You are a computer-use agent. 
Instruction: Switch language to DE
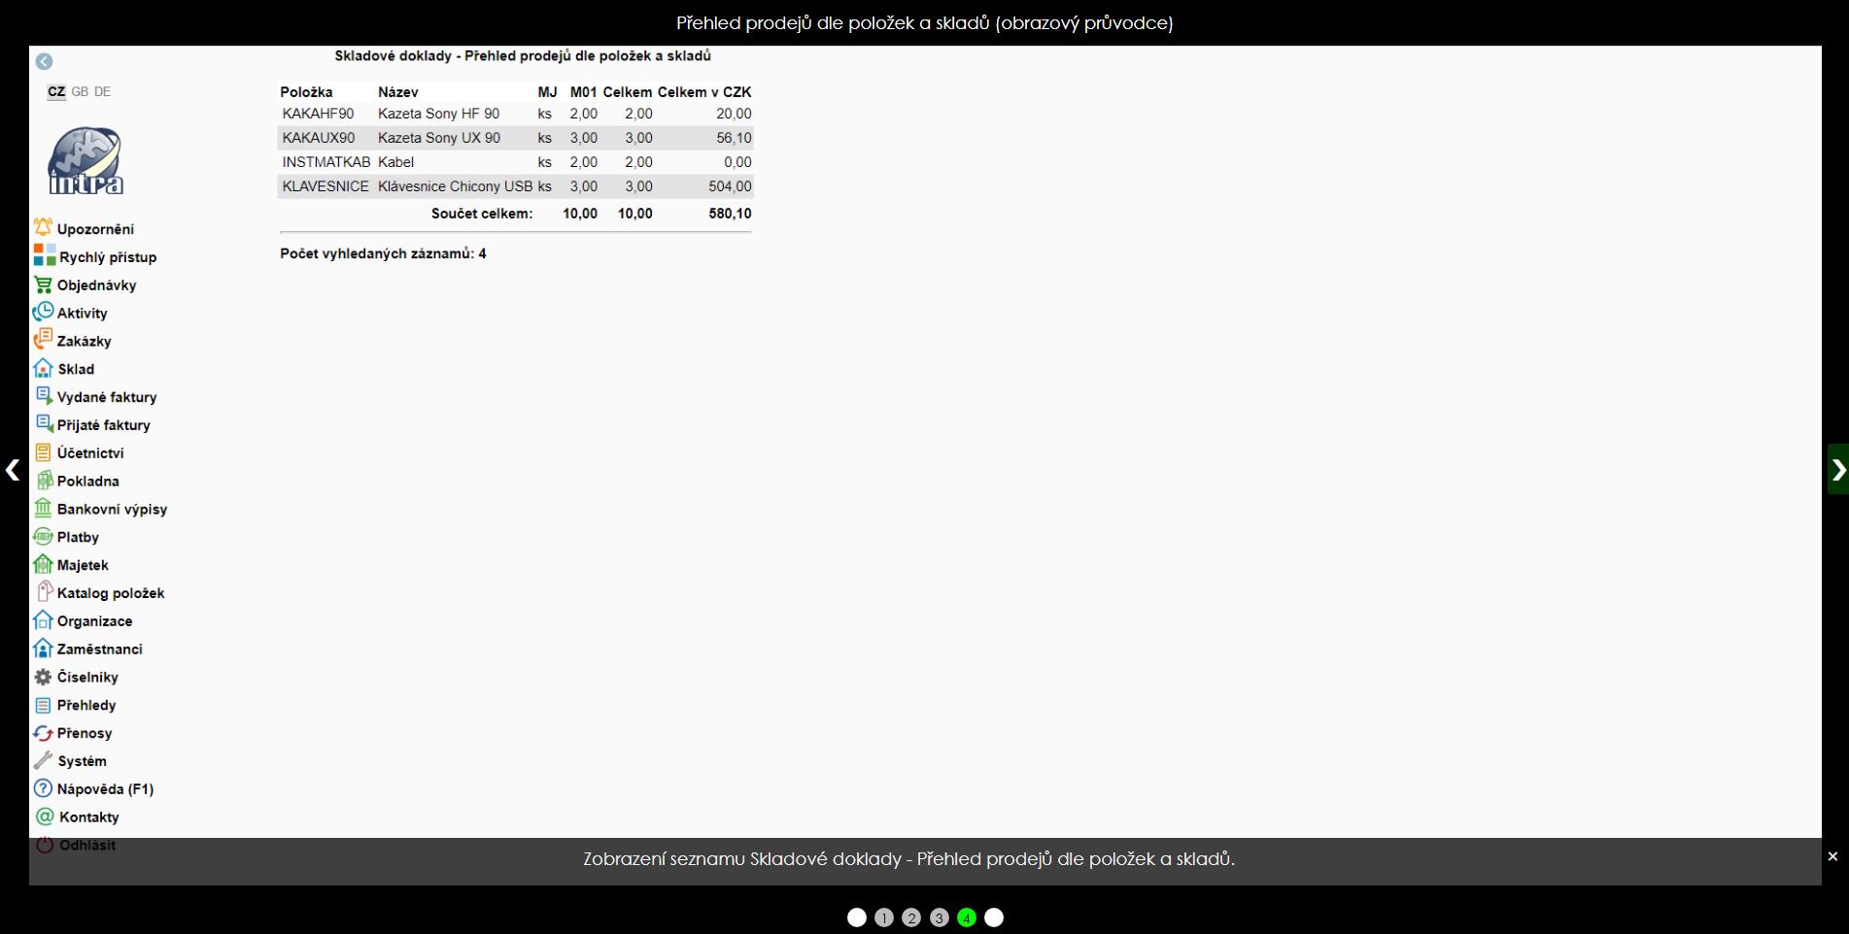click(x=102, y=91)
